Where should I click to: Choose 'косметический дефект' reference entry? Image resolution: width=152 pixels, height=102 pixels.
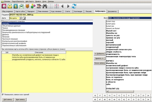117,66
